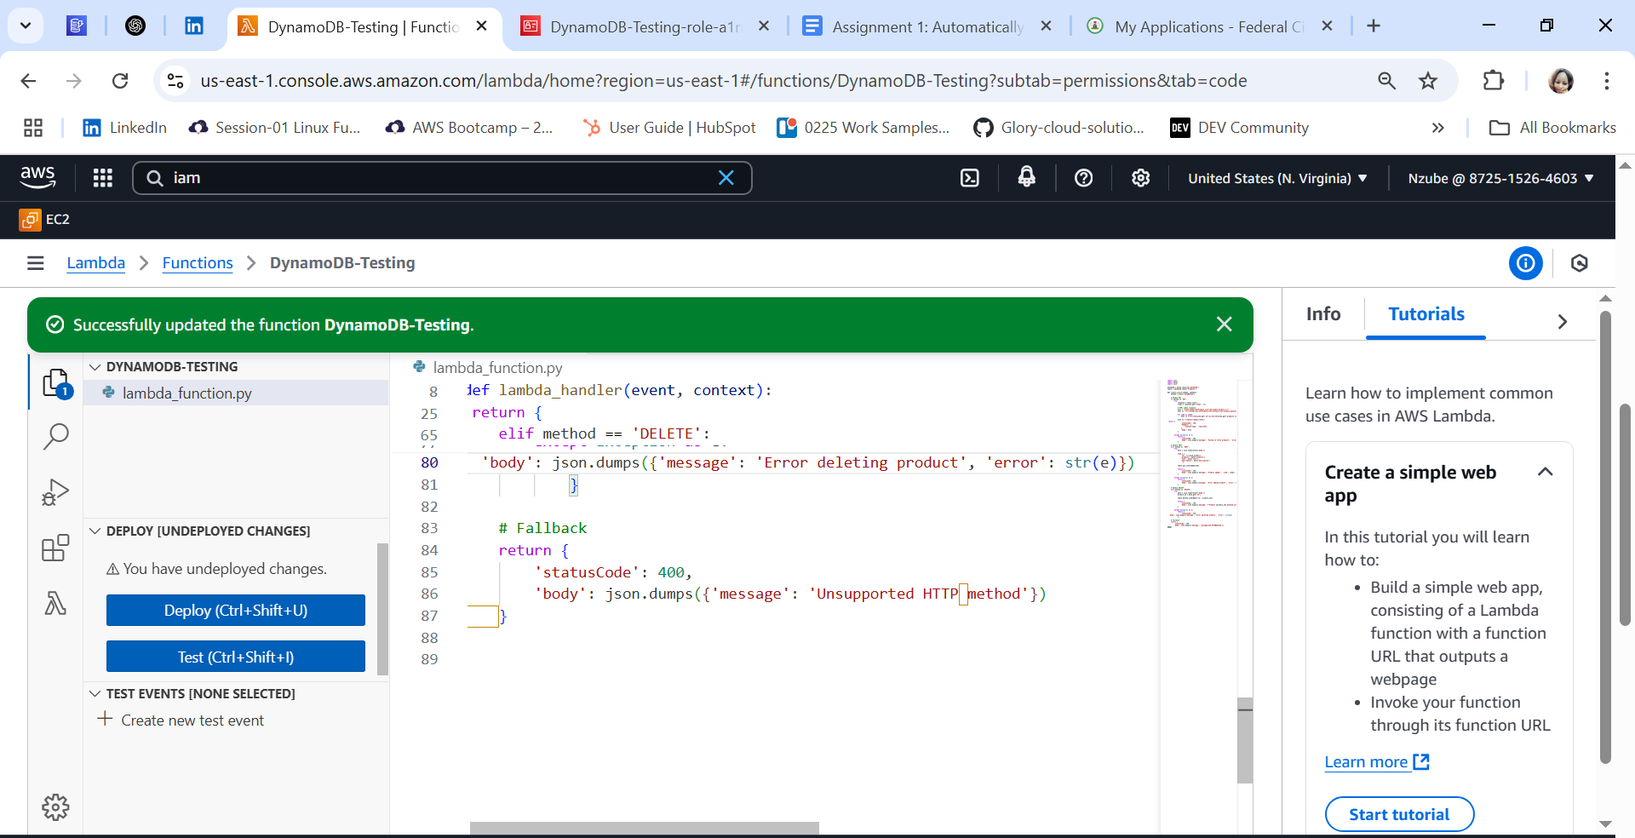Click the code minimap preview
Viewport: 1635px width, 838px height.
(1201, 454)
